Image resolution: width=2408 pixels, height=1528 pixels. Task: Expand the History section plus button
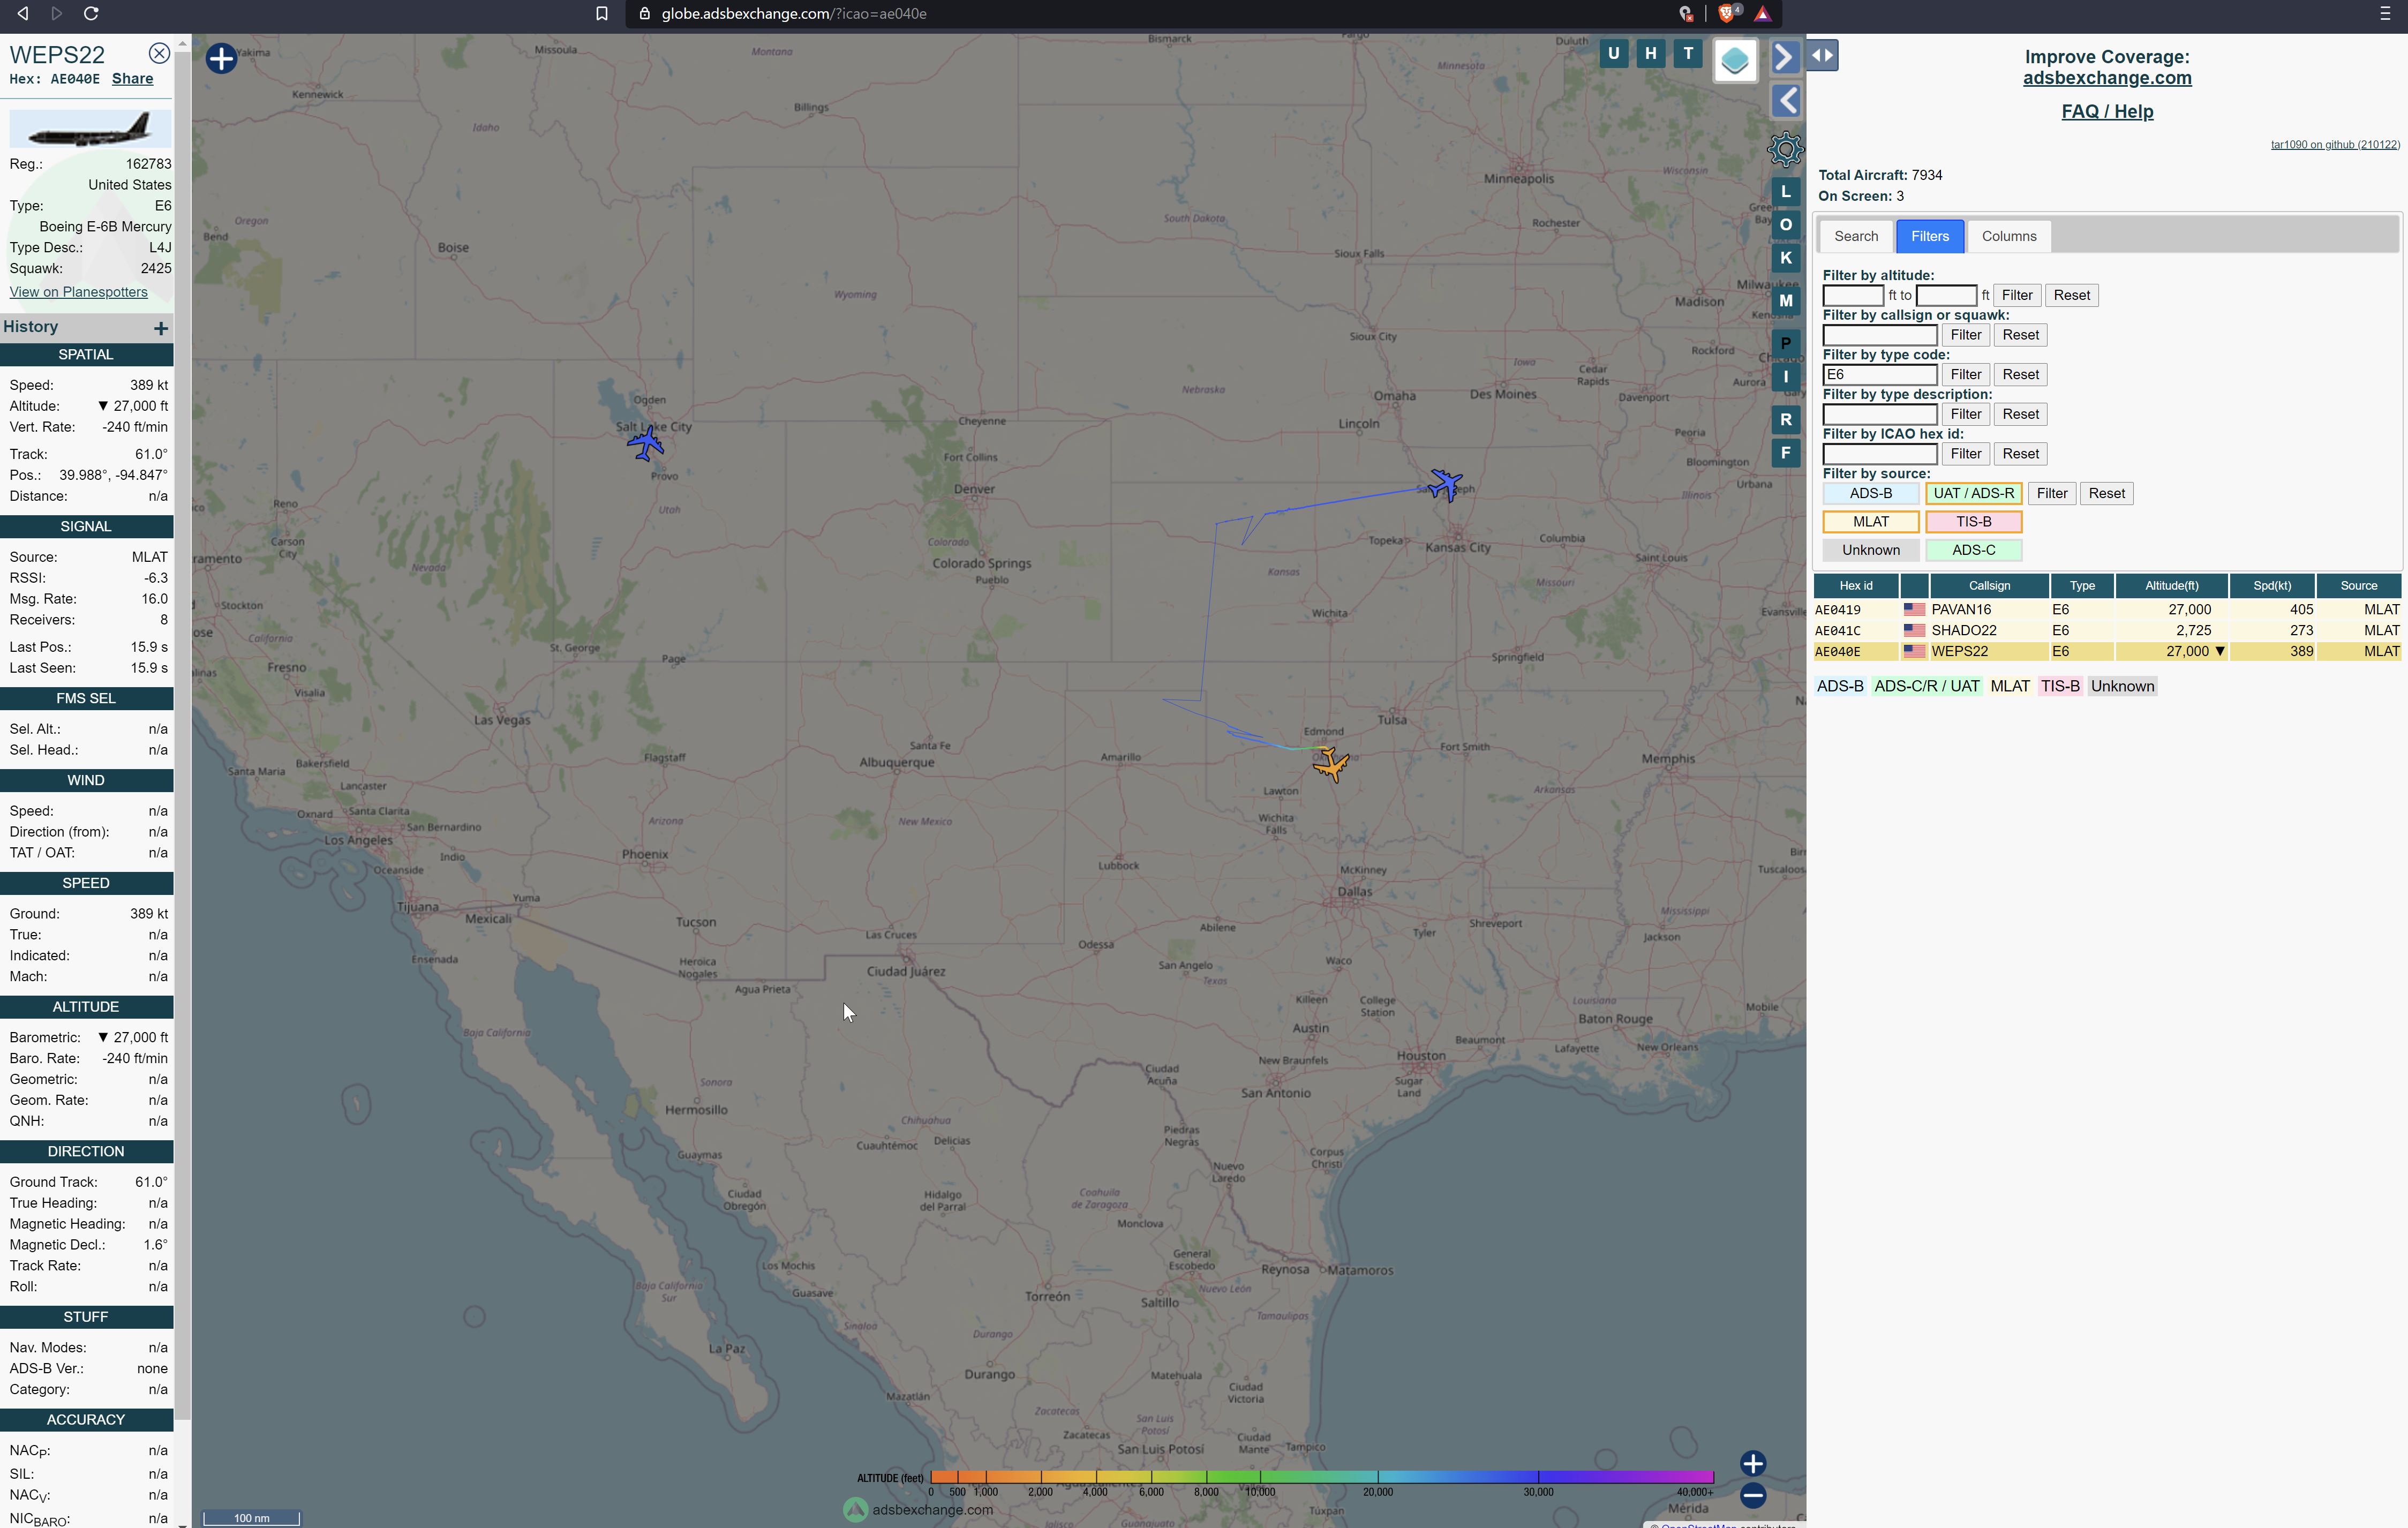click(161, 328)
